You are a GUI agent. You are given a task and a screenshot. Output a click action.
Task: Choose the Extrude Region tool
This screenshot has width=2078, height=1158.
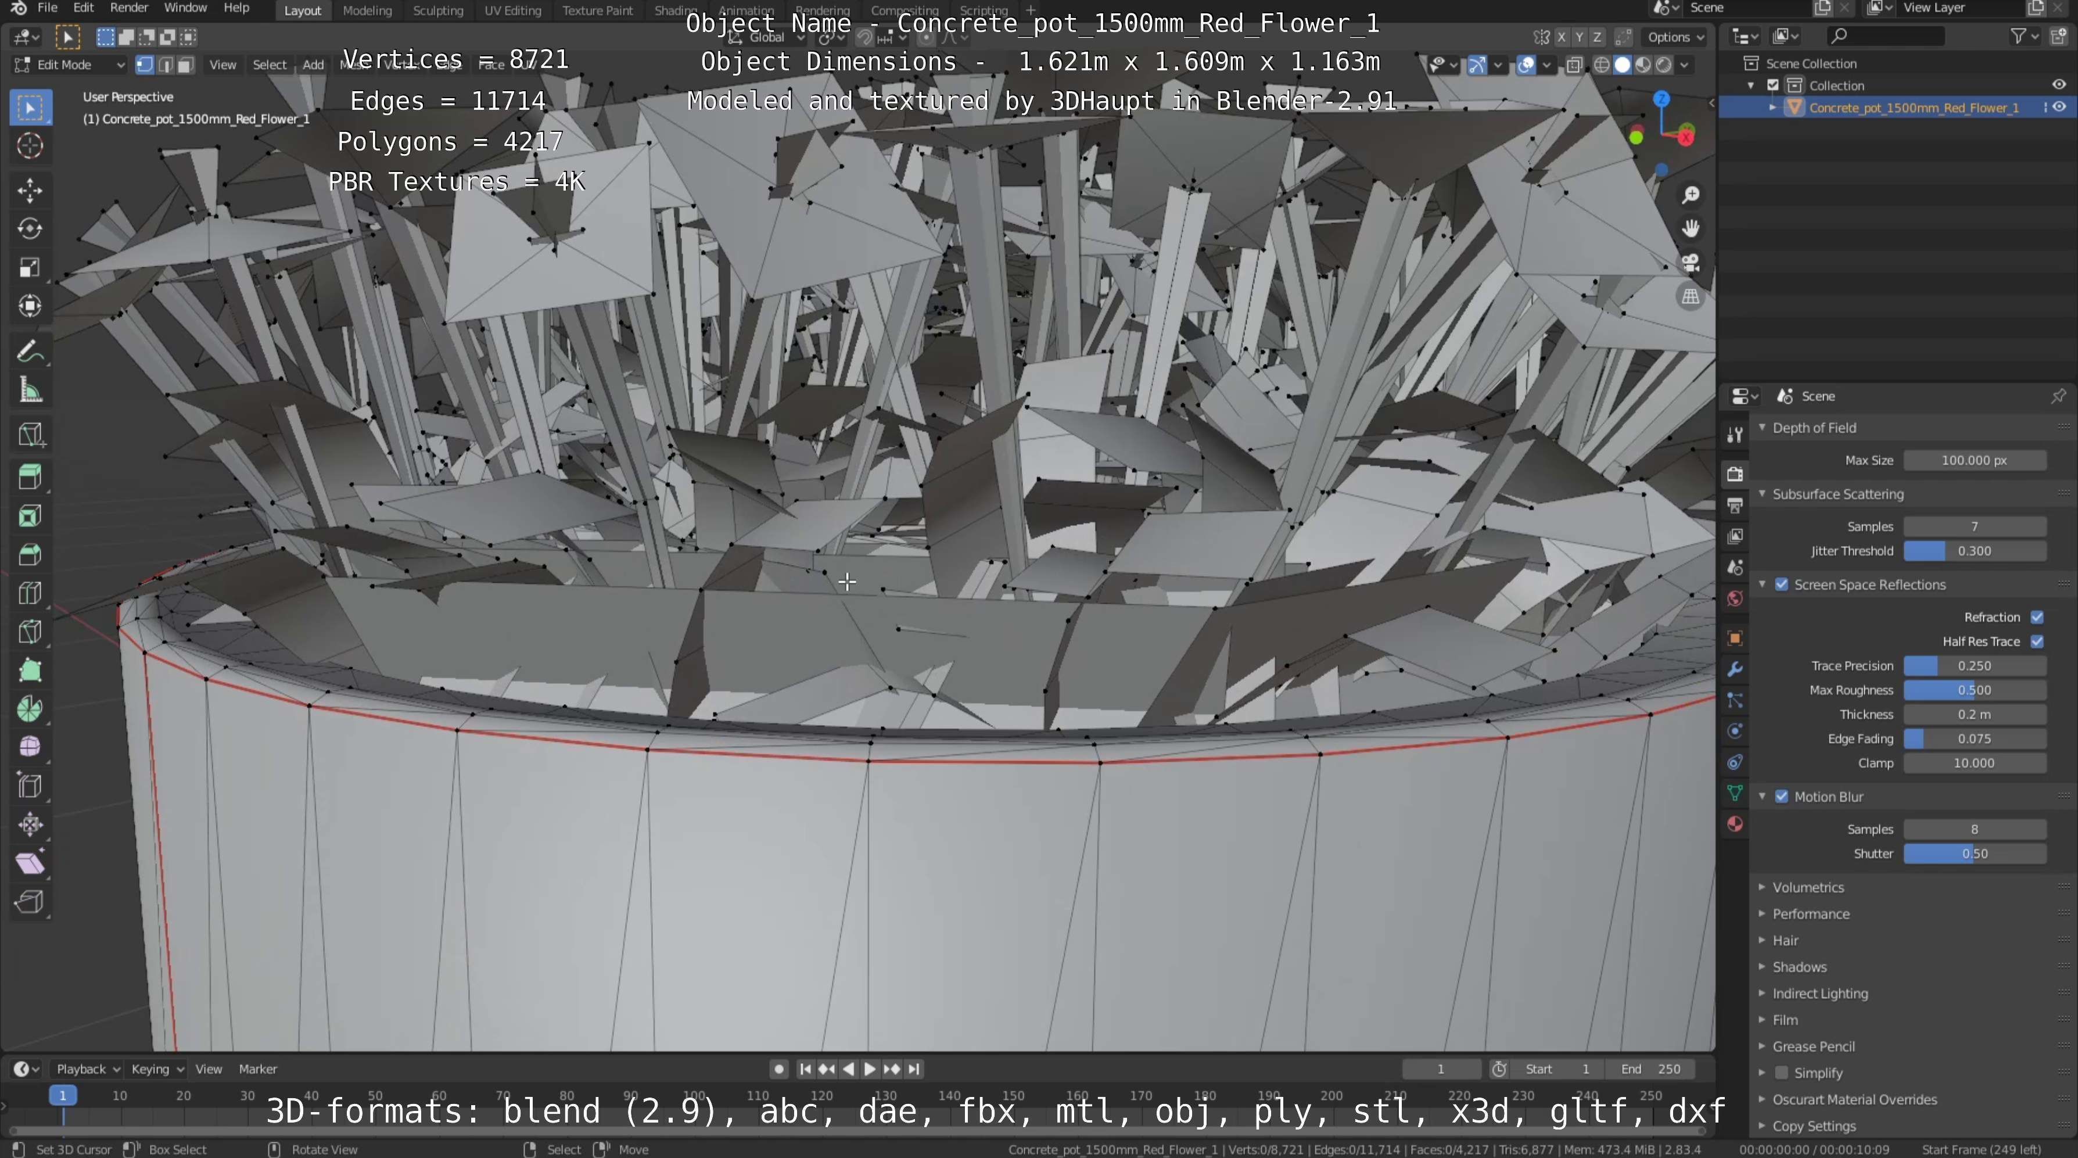[x=31, y=478]
